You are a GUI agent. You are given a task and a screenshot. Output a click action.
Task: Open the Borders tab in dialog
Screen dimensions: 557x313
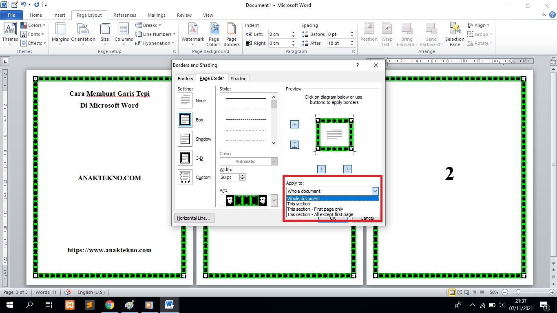tap(186, 79)
